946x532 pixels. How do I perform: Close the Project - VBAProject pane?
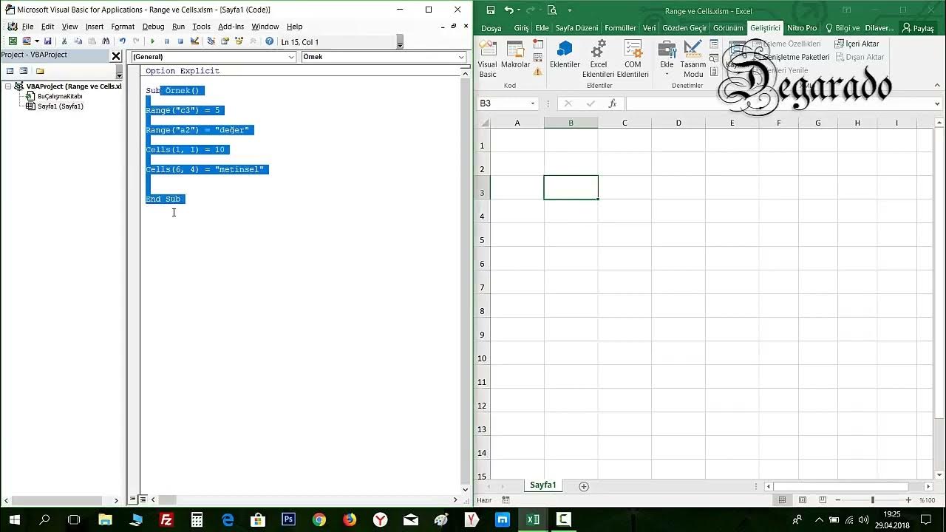pyautogui.click(x=116, y=56)
